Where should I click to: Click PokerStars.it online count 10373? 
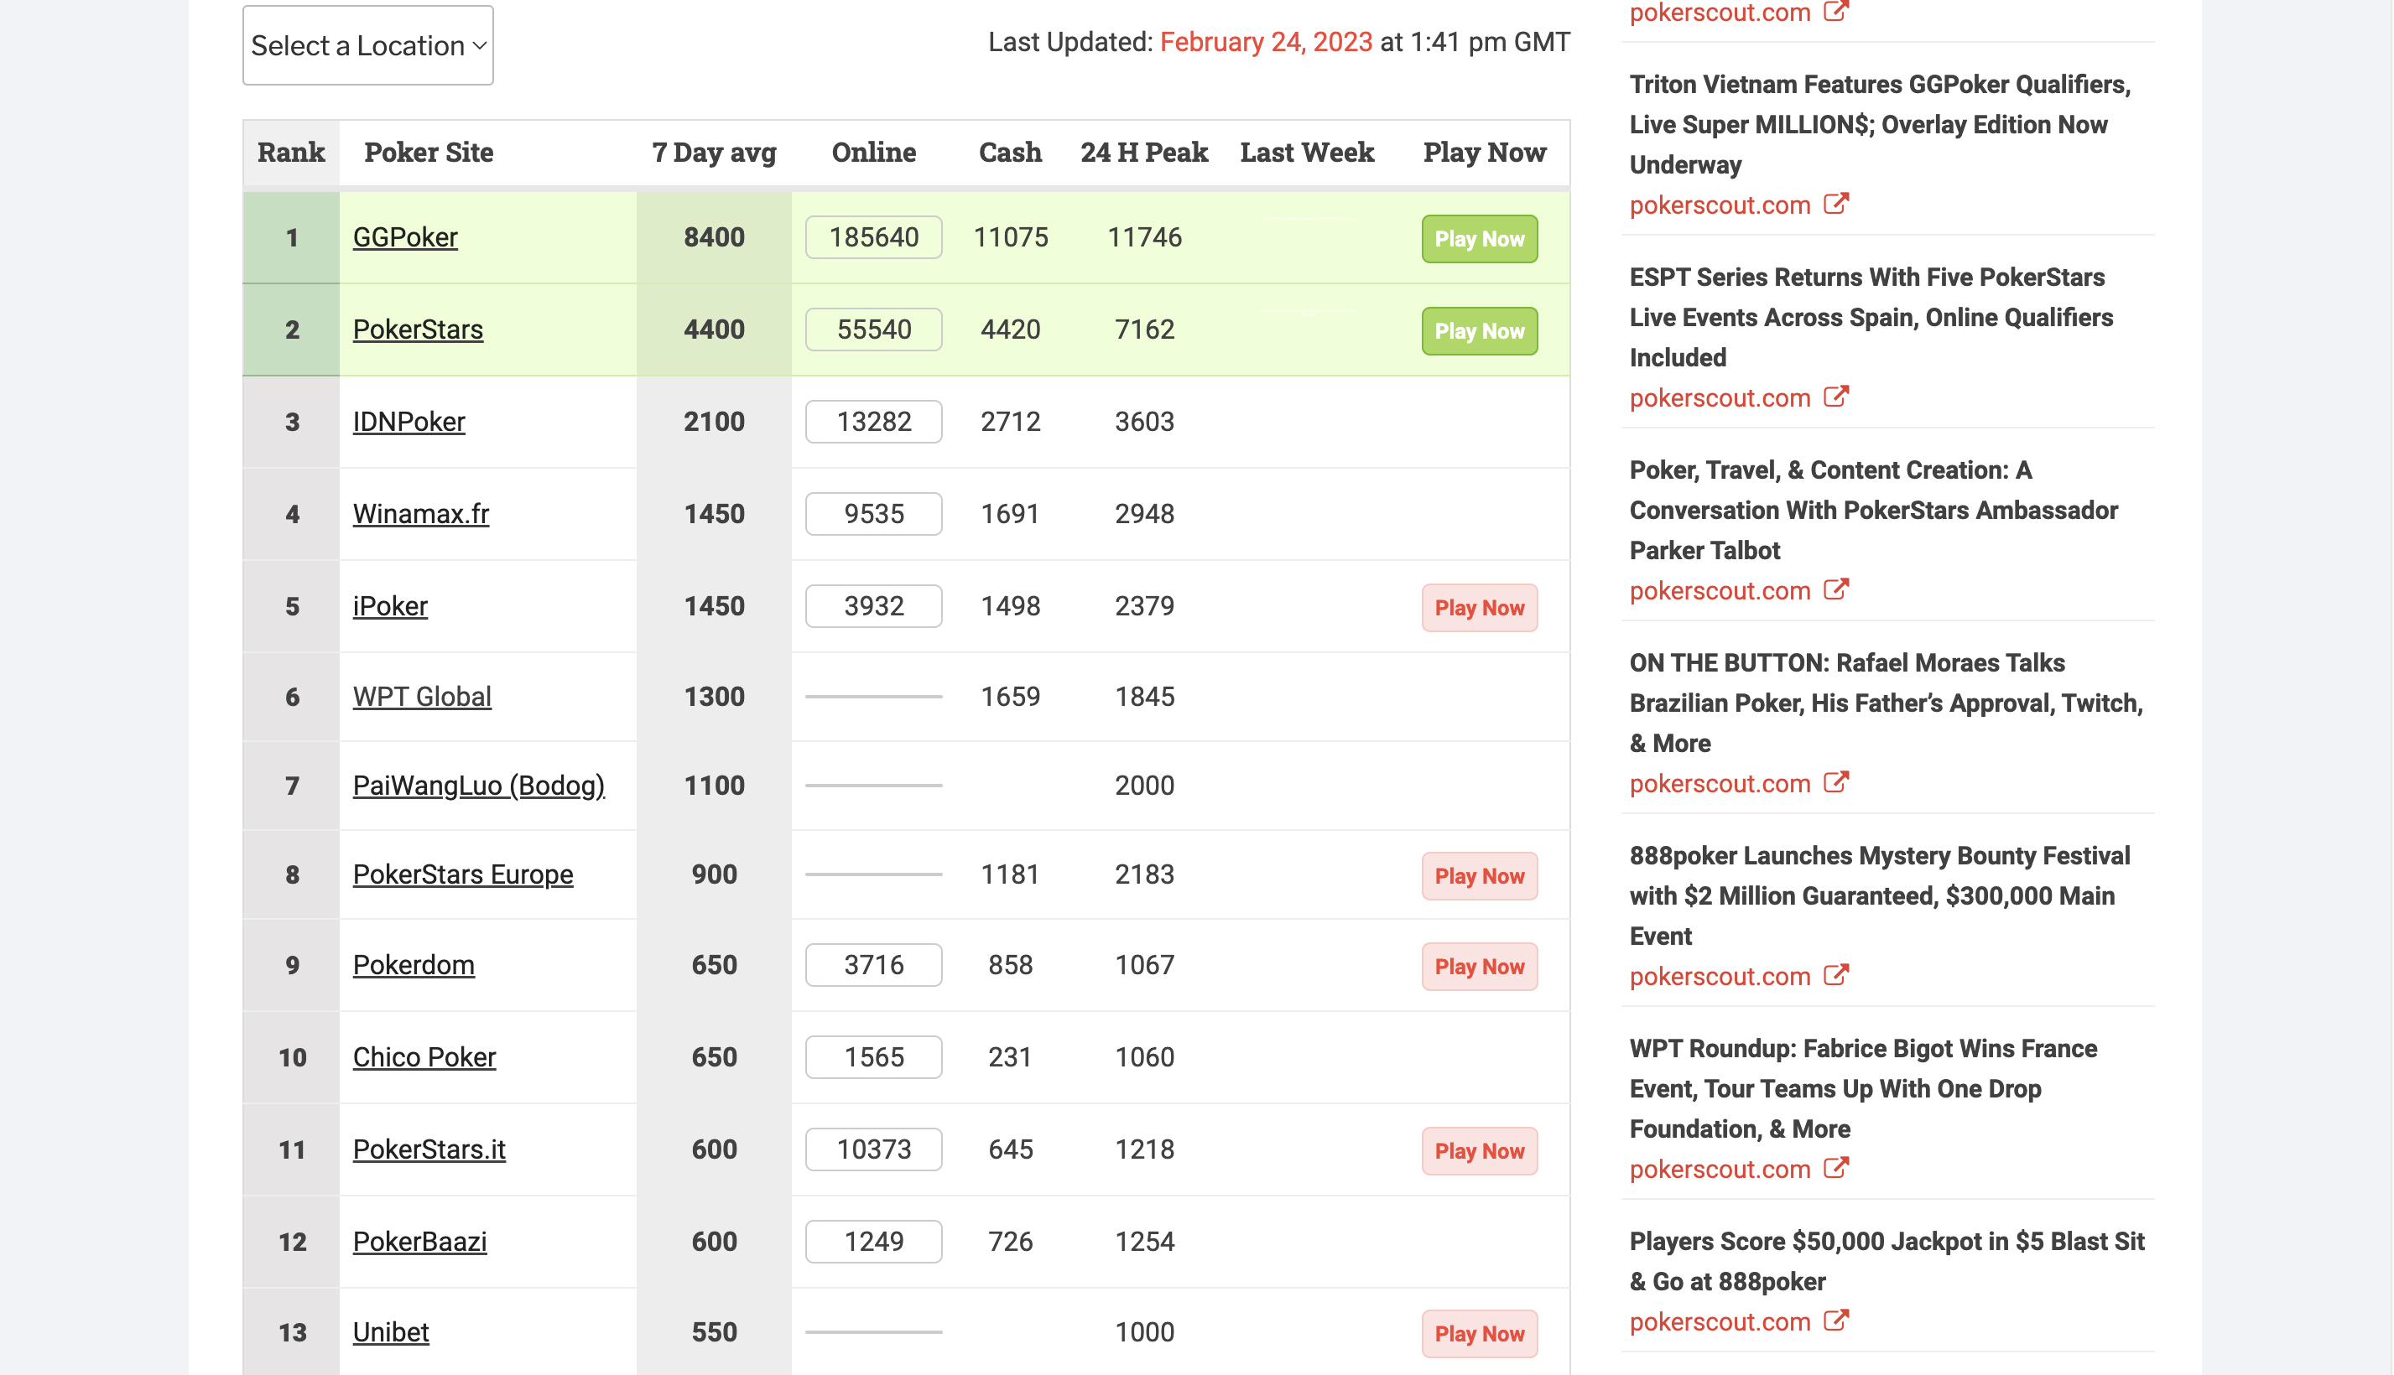[873, 1149]
